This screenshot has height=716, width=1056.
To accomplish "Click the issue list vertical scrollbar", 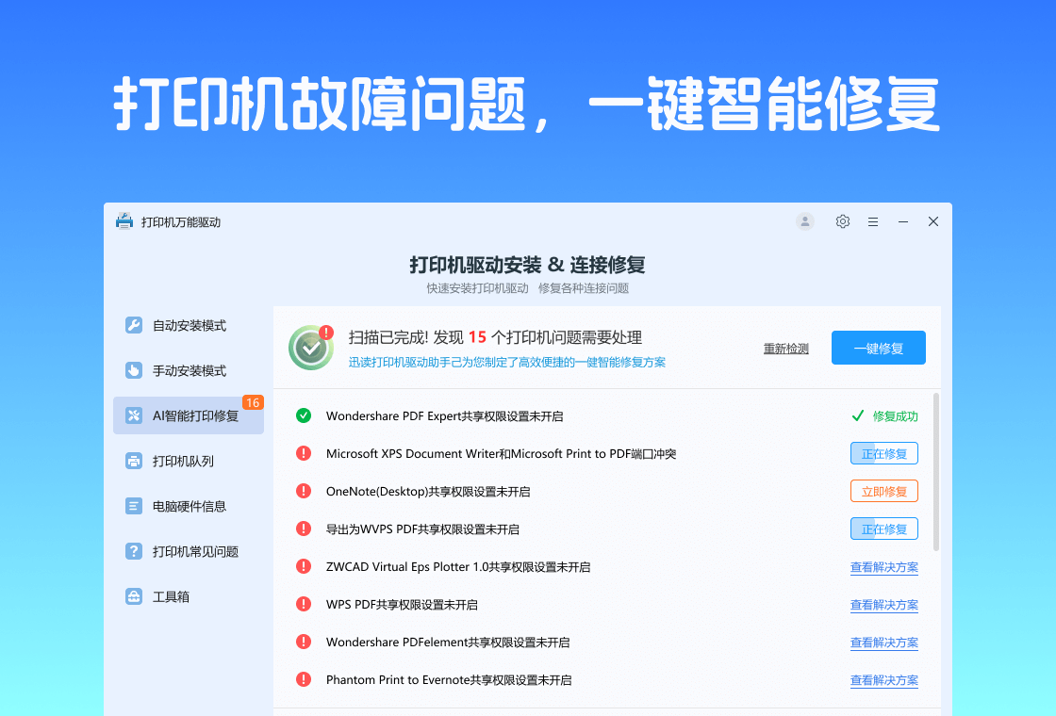I will [936, 472].
